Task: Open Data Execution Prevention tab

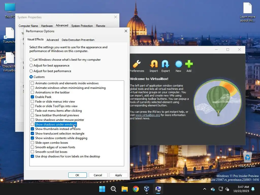Action: [78, 40]
